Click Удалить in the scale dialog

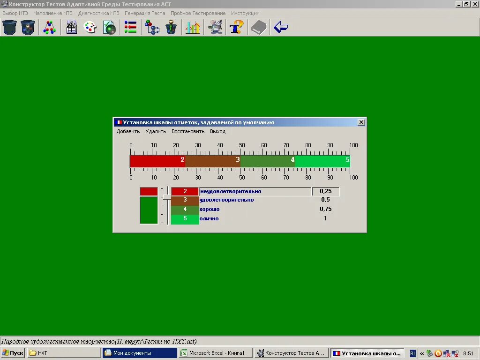pyautogui.click(x=156, y=131)
